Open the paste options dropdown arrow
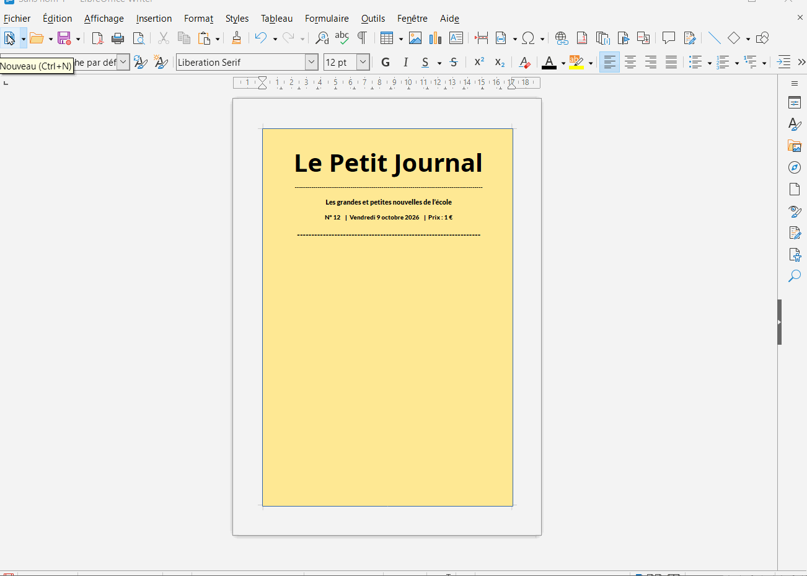Screen dimensions: 807x576 point(218,39)
